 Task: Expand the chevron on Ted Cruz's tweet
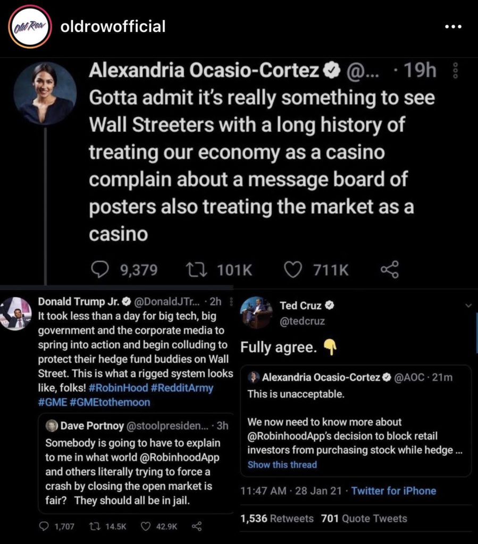pyautogui.click(x=468, y=305)
